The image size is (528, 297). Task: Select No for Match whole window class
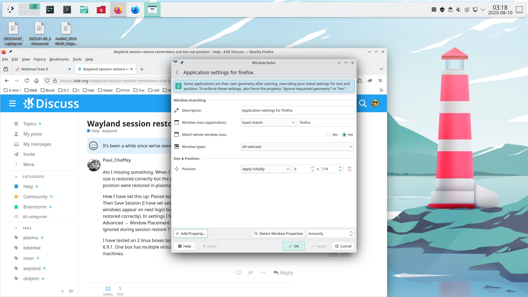click(x=344, y=135)
